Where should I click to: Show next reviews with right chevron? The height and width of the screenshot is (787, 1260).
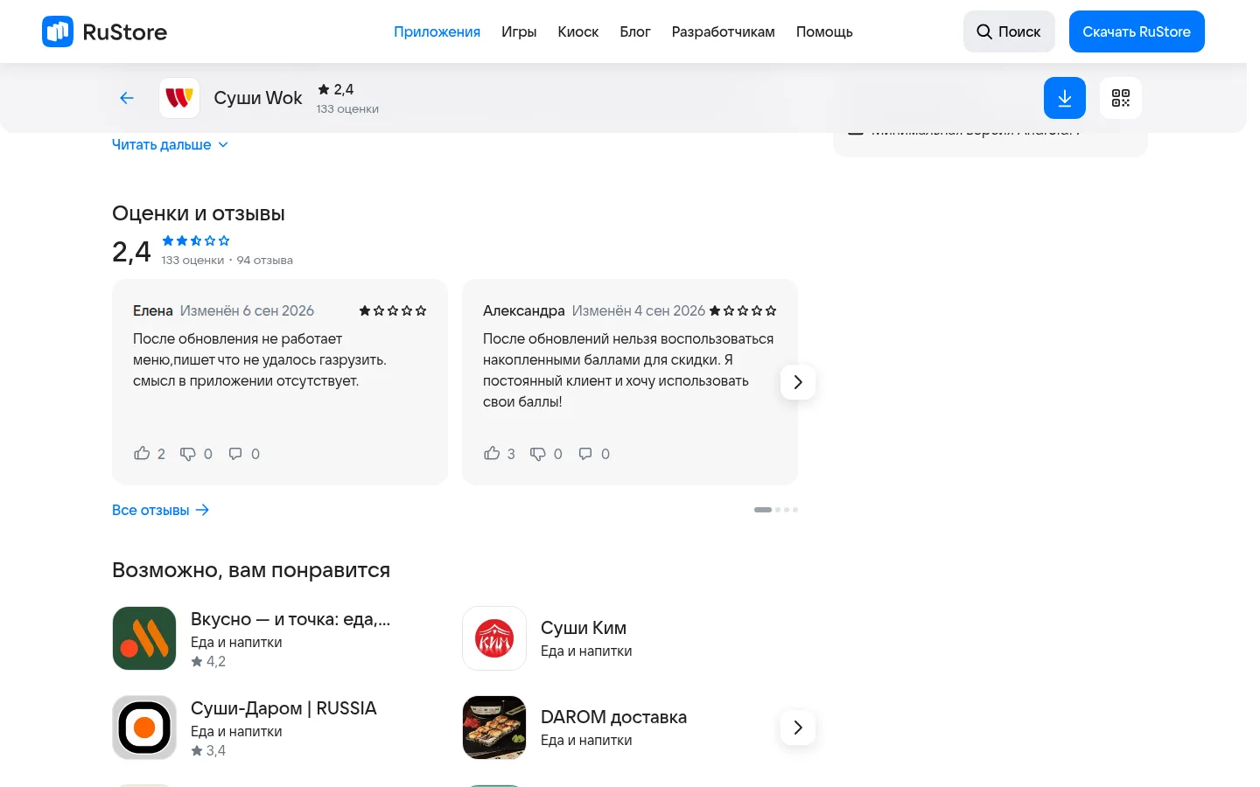798,382
